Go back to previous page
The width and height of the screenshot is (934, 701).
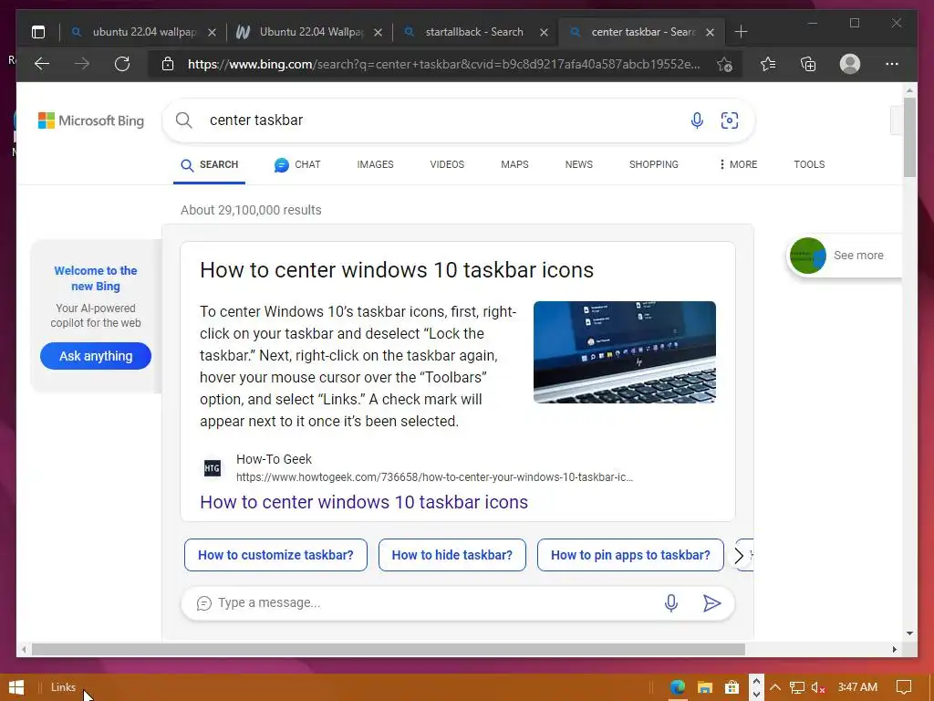point(42,64)
